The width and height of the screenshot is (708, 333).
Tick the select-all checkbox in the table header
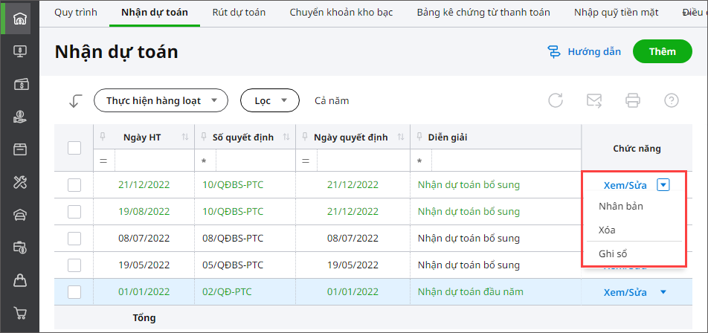tap(74, 148)
